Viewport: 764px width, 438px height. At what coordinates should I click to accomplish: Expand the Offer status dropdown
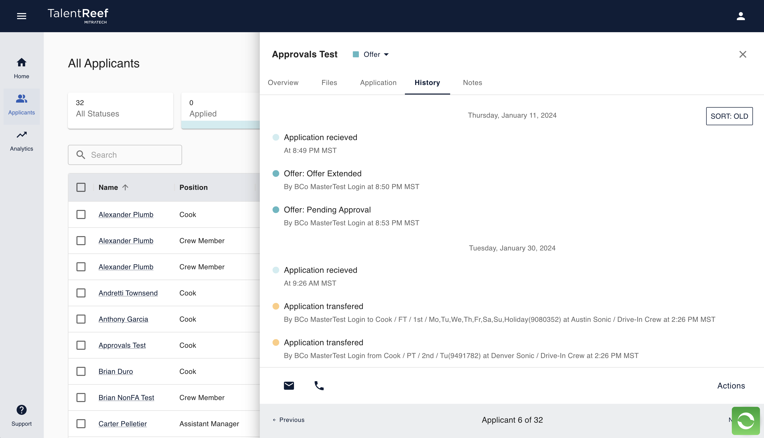[x=376, y=55]
